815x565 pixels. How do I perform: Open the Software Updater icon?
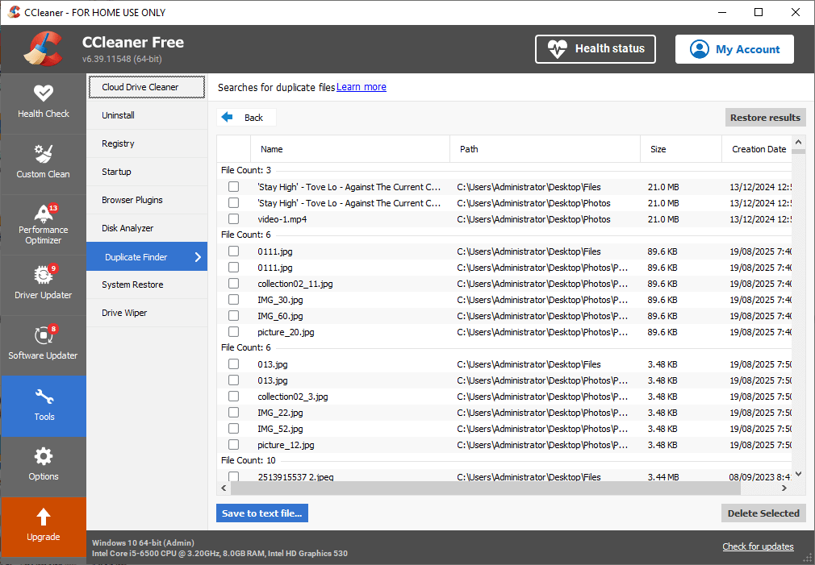[44, 334]
